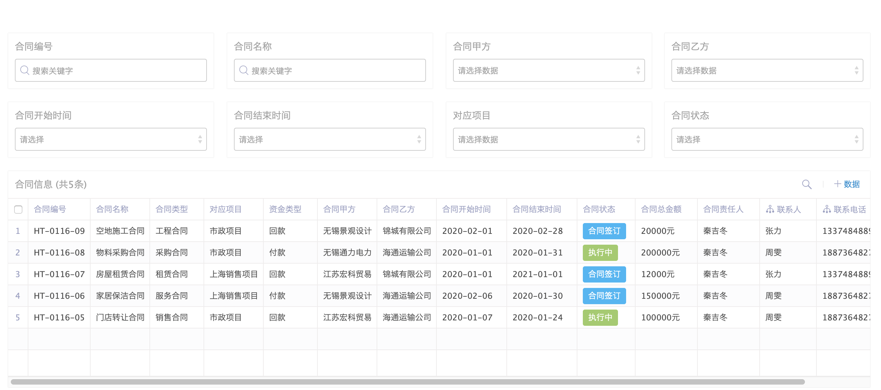881x390 pixels.
Task: Click 合同签订 status tag for HT-0116-09
Action: (x=604, y=231)
